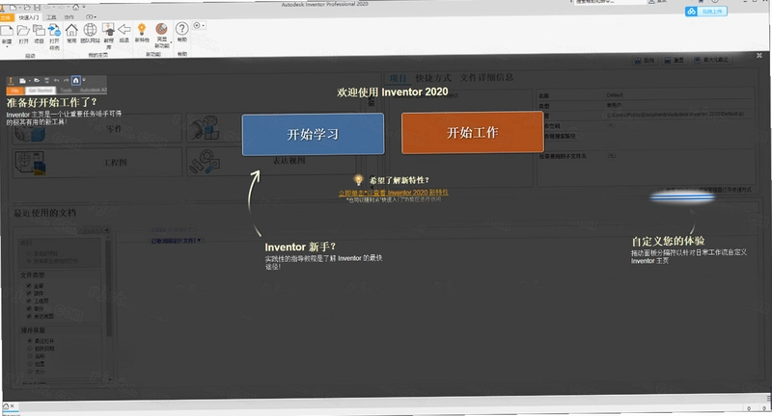Click the 打开 (Open) folder icon in ribbon

tap(22, 31)
